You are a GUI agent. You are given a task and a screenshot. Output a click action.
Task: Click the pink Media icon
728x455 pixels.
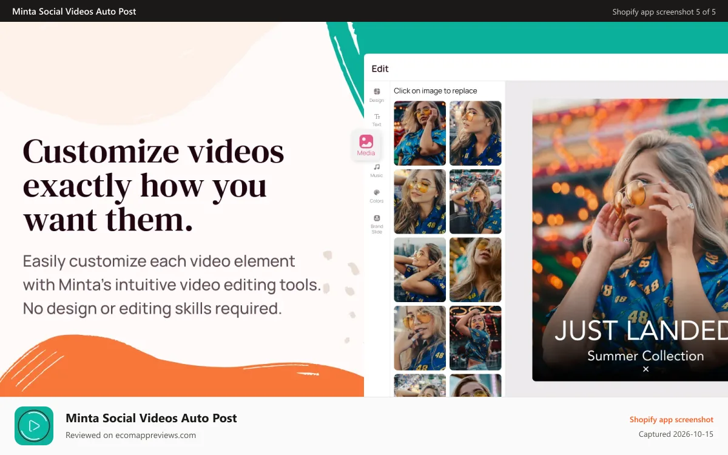coord(366,141)
